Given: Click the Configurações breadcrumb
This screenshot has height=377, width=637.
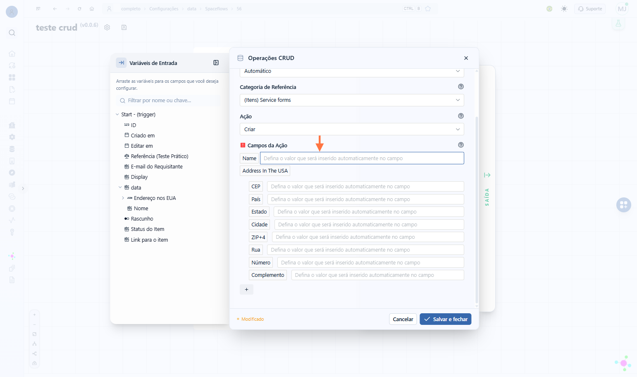Looking at the screenshot, I should [164, 9].
